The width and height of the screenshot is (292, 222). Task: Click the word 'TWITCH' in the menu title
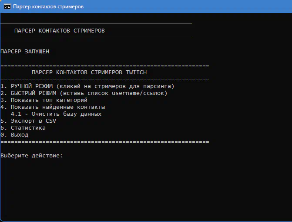tap(136, 72)
